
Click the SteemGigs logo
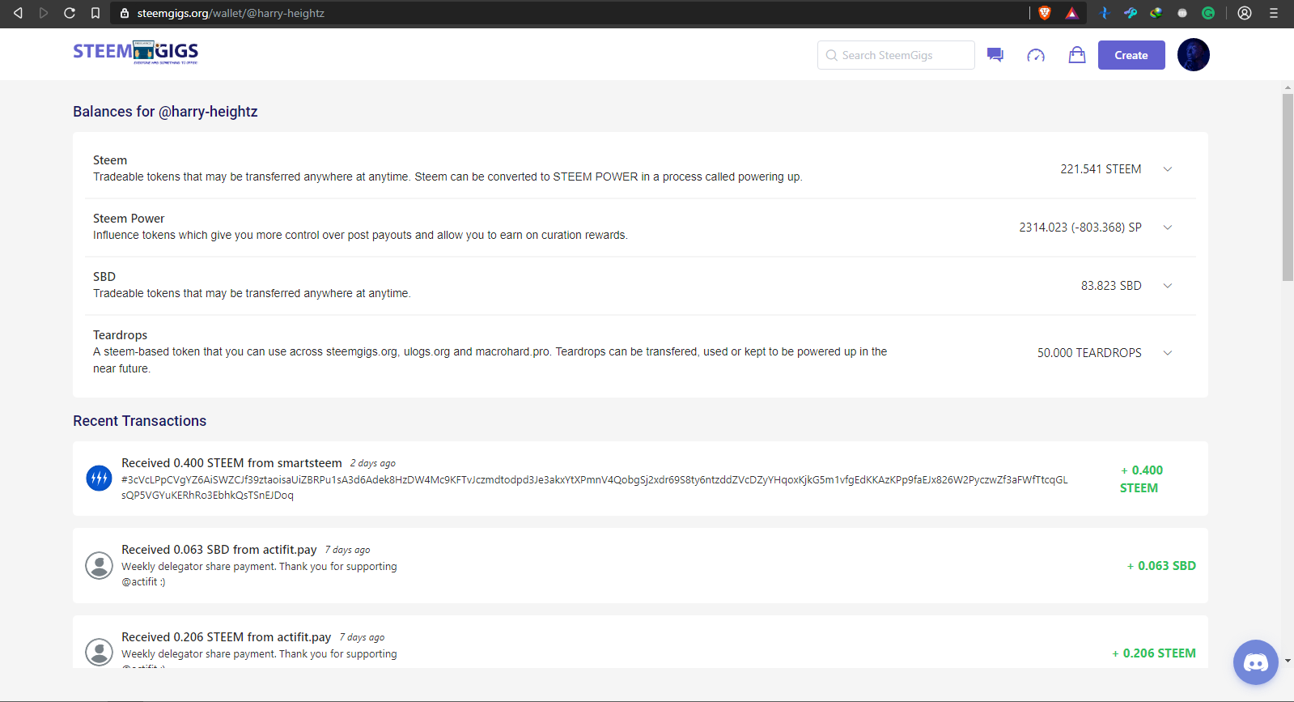tap(136, 52)
